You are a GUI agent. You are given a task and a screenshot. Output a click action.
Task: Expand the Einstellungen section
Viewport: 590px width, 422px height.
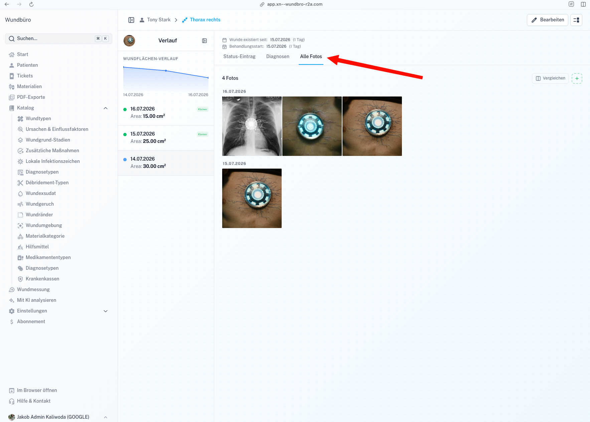tap(106, 311)
